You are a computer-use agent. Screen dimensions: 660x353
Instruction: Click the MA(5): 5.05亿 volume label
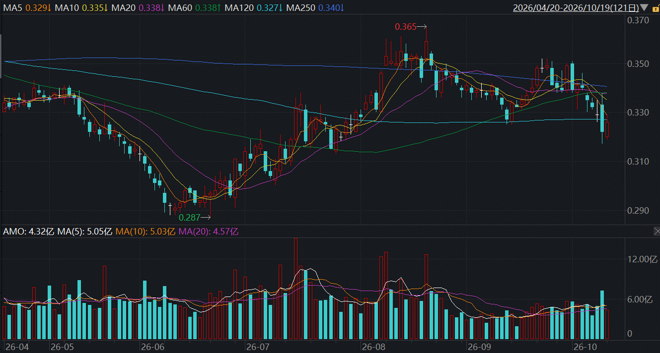85,232
